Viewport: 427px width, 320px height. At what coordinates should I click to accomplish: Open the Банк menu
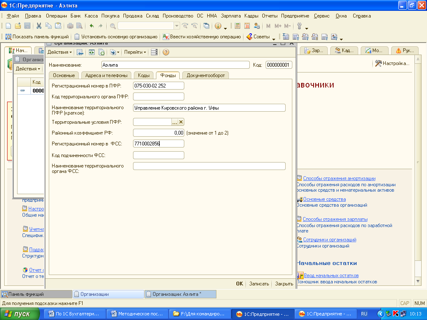point(76,16)
